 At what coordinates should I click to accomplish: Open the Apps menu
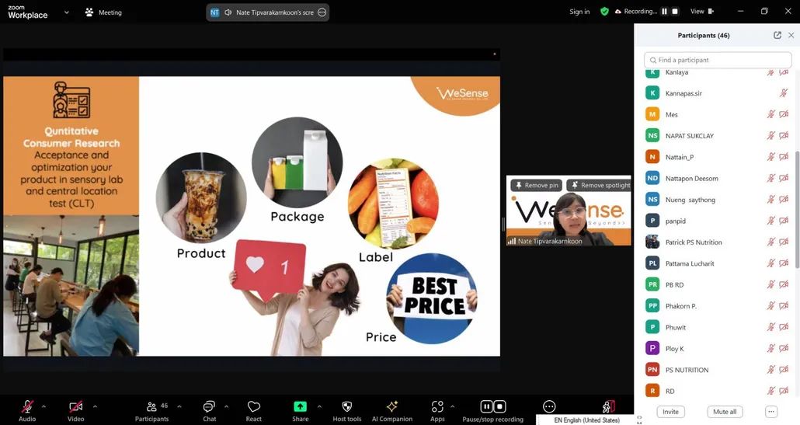tap(437, 411)
